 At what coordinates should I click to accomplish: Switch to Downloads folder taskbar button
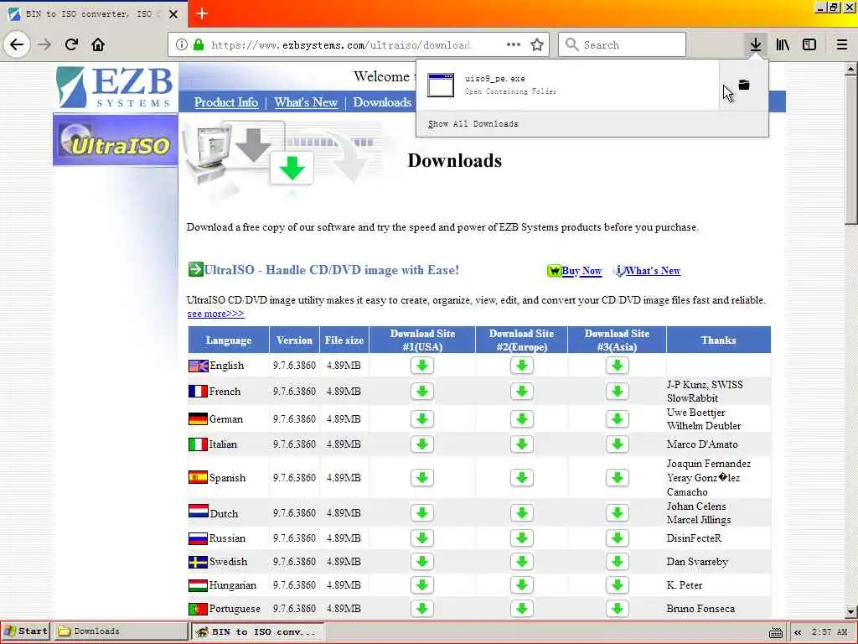coord(121,631)
